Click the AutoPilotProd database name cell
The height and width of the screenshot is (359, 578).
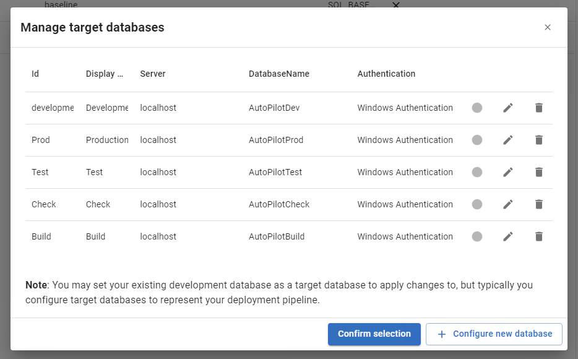tap(276, 140)
